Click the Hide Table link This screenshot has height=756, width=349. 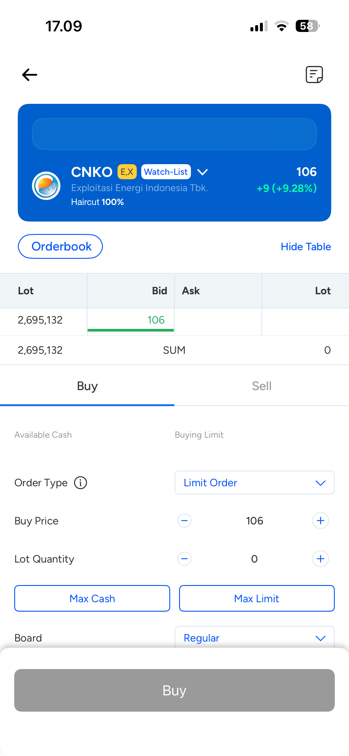point(306,247)
